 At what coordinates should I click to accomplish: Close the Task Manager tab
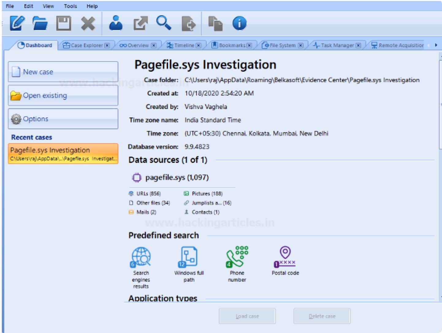pos(358,45)
